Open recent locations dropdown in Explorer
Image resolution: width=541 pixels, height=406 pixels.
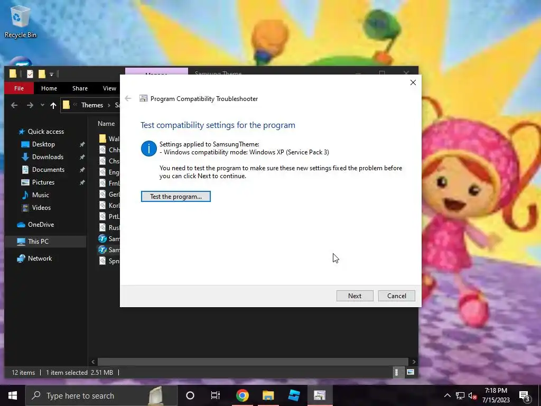(42, 105)
